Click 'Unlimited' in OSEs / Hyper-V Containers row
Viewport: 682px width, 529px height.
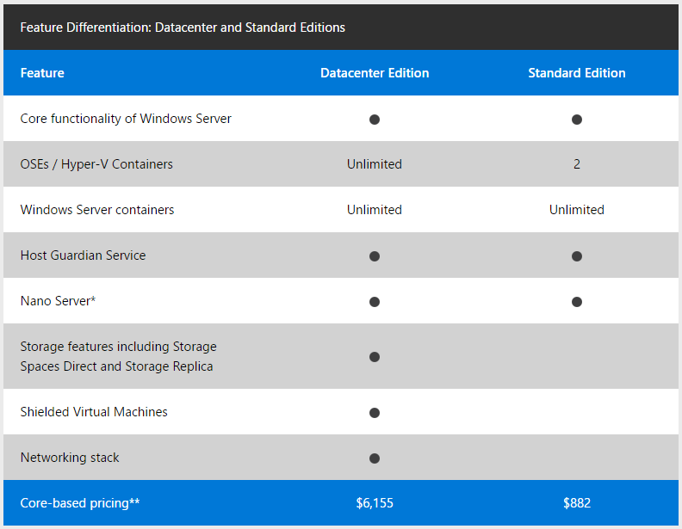click(375, 164)
